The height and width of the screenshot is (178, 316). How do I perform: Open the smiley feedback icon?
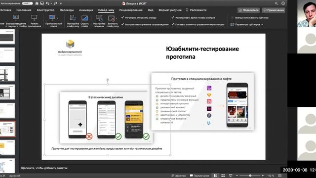(x=283, y=3)
